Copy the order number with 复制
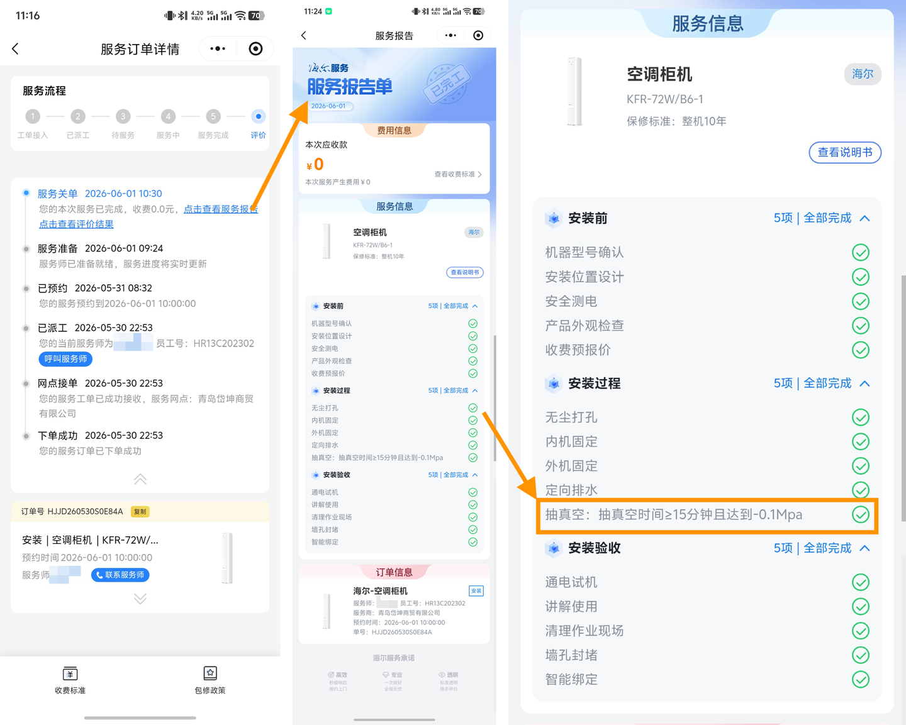This screenshot has width=906, height=725. 140,512
